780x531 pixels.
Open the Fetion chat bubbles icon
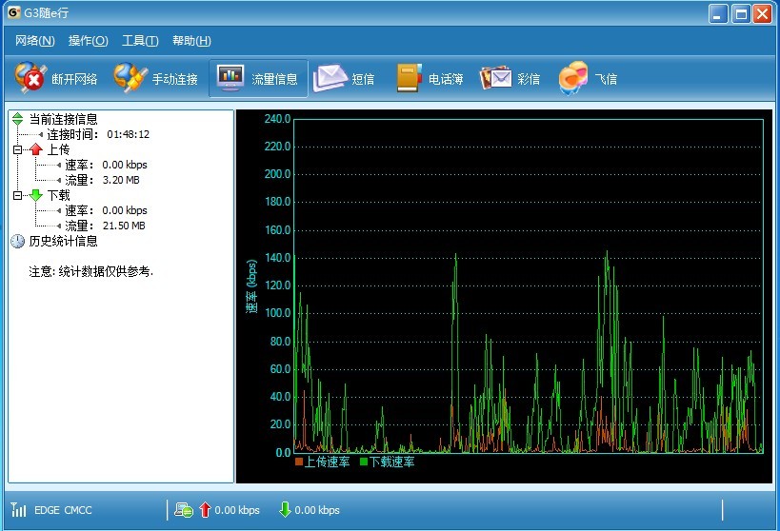(573, 78)
